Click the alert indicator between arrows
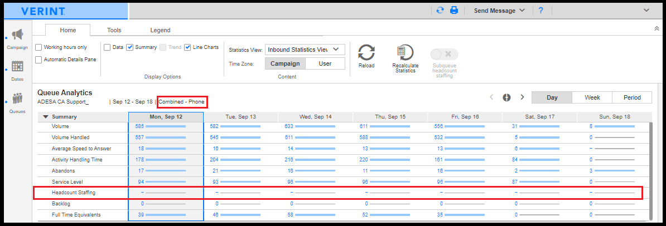The height and width of the screenshot is (226, 666). (506, 97)
